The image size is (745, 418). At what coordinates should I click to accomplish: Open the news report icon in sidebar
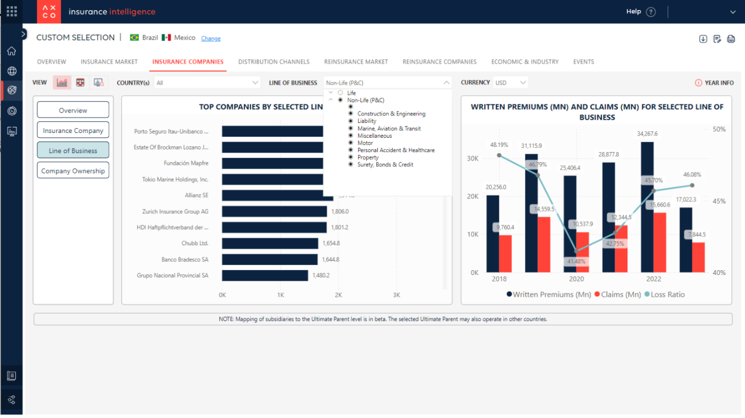click(12, 376)
